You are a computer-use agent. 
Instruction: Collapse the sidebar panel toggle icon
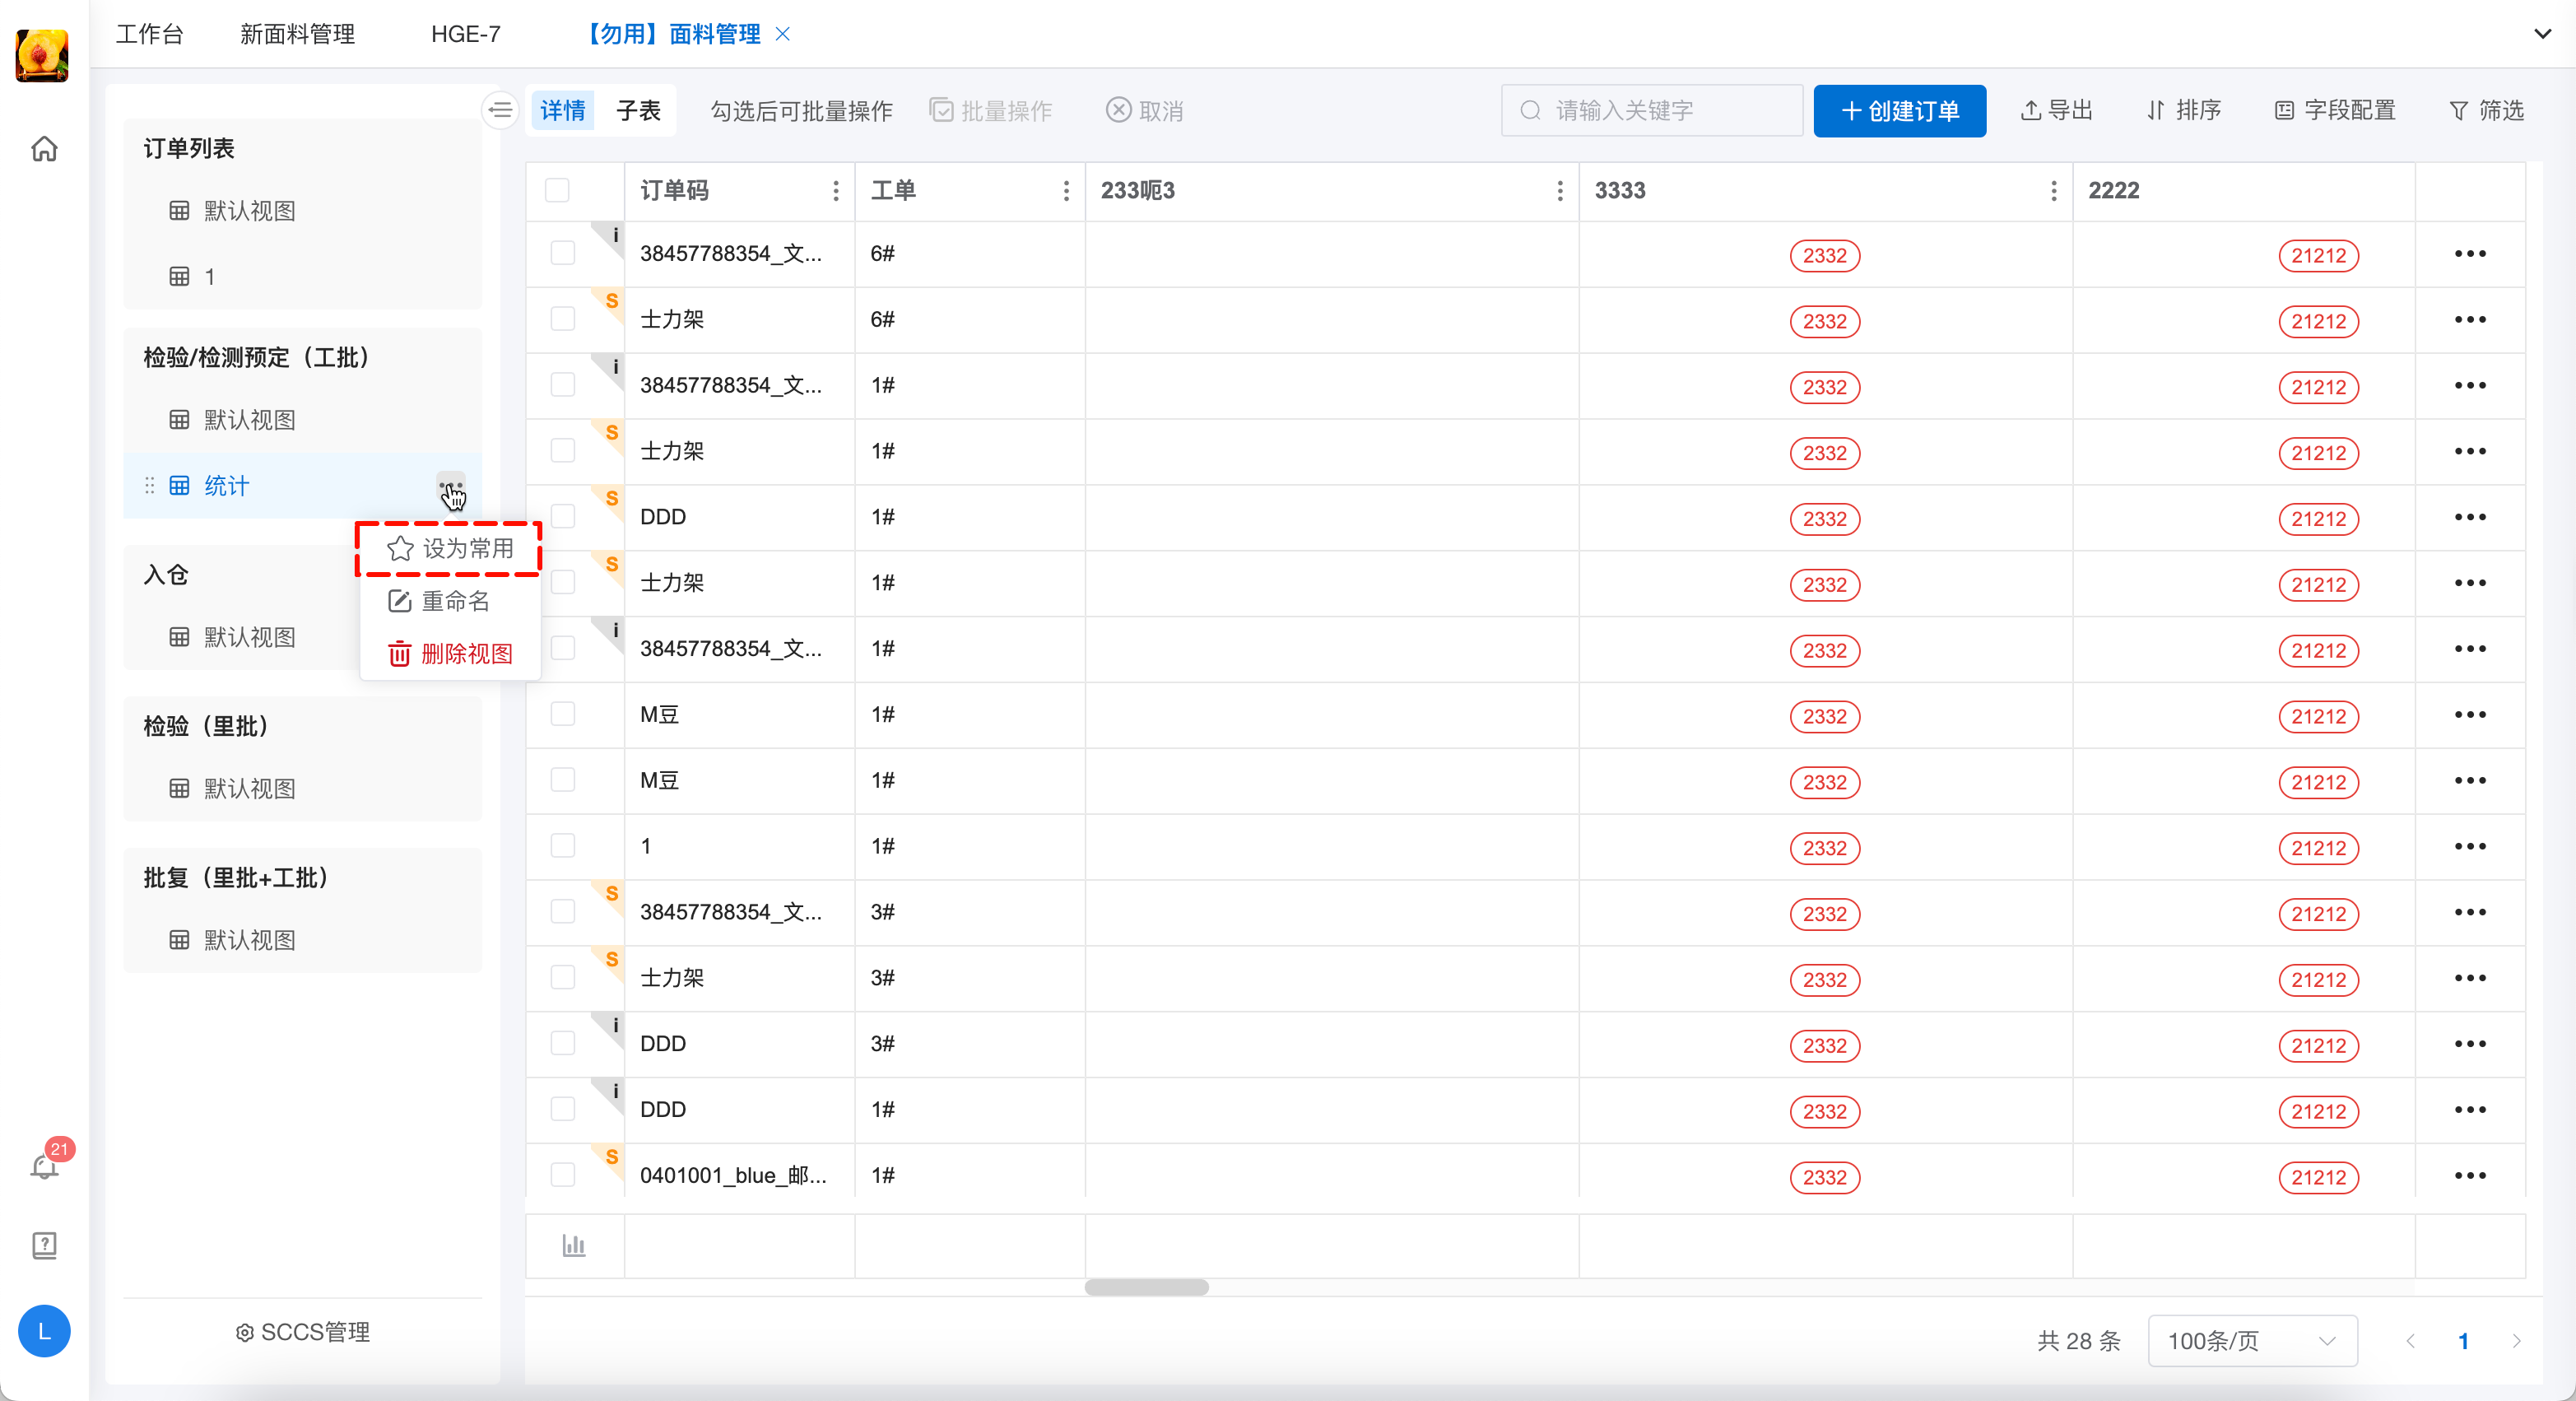[x=500, y=110]
